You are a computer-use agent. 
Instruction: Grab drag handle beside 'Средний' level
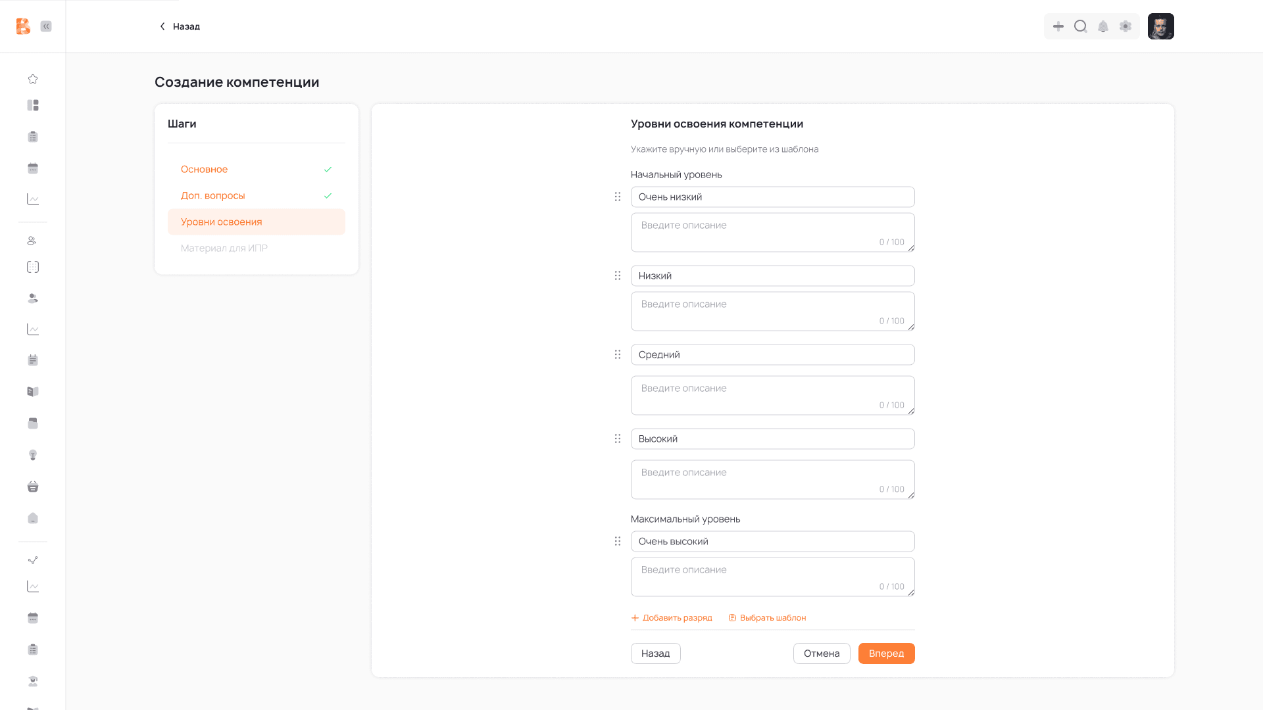coord(617,354)
